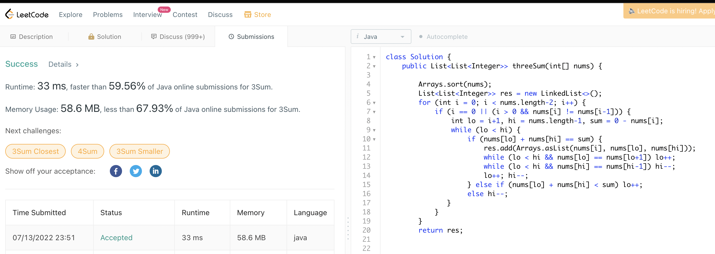Click the LeetCode is hiring banner

pyautogui.click(x=669, y=11)
